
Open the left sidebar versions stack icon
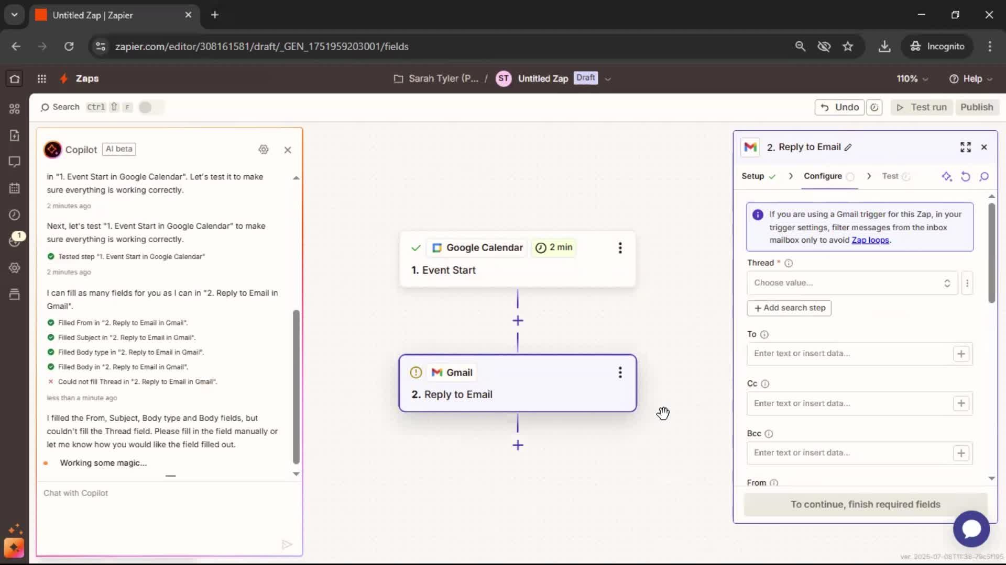point(15,294)
